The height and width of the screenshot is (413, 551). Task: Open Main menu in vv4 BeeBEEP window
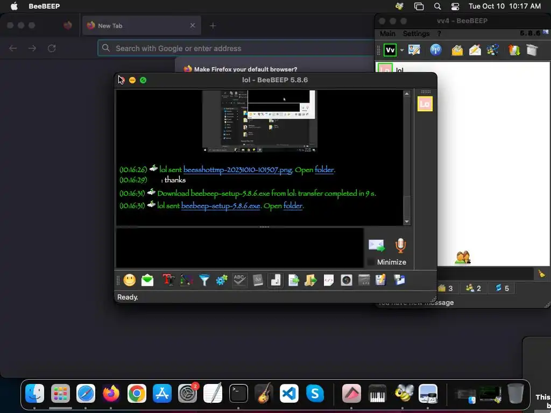point(387,34)
